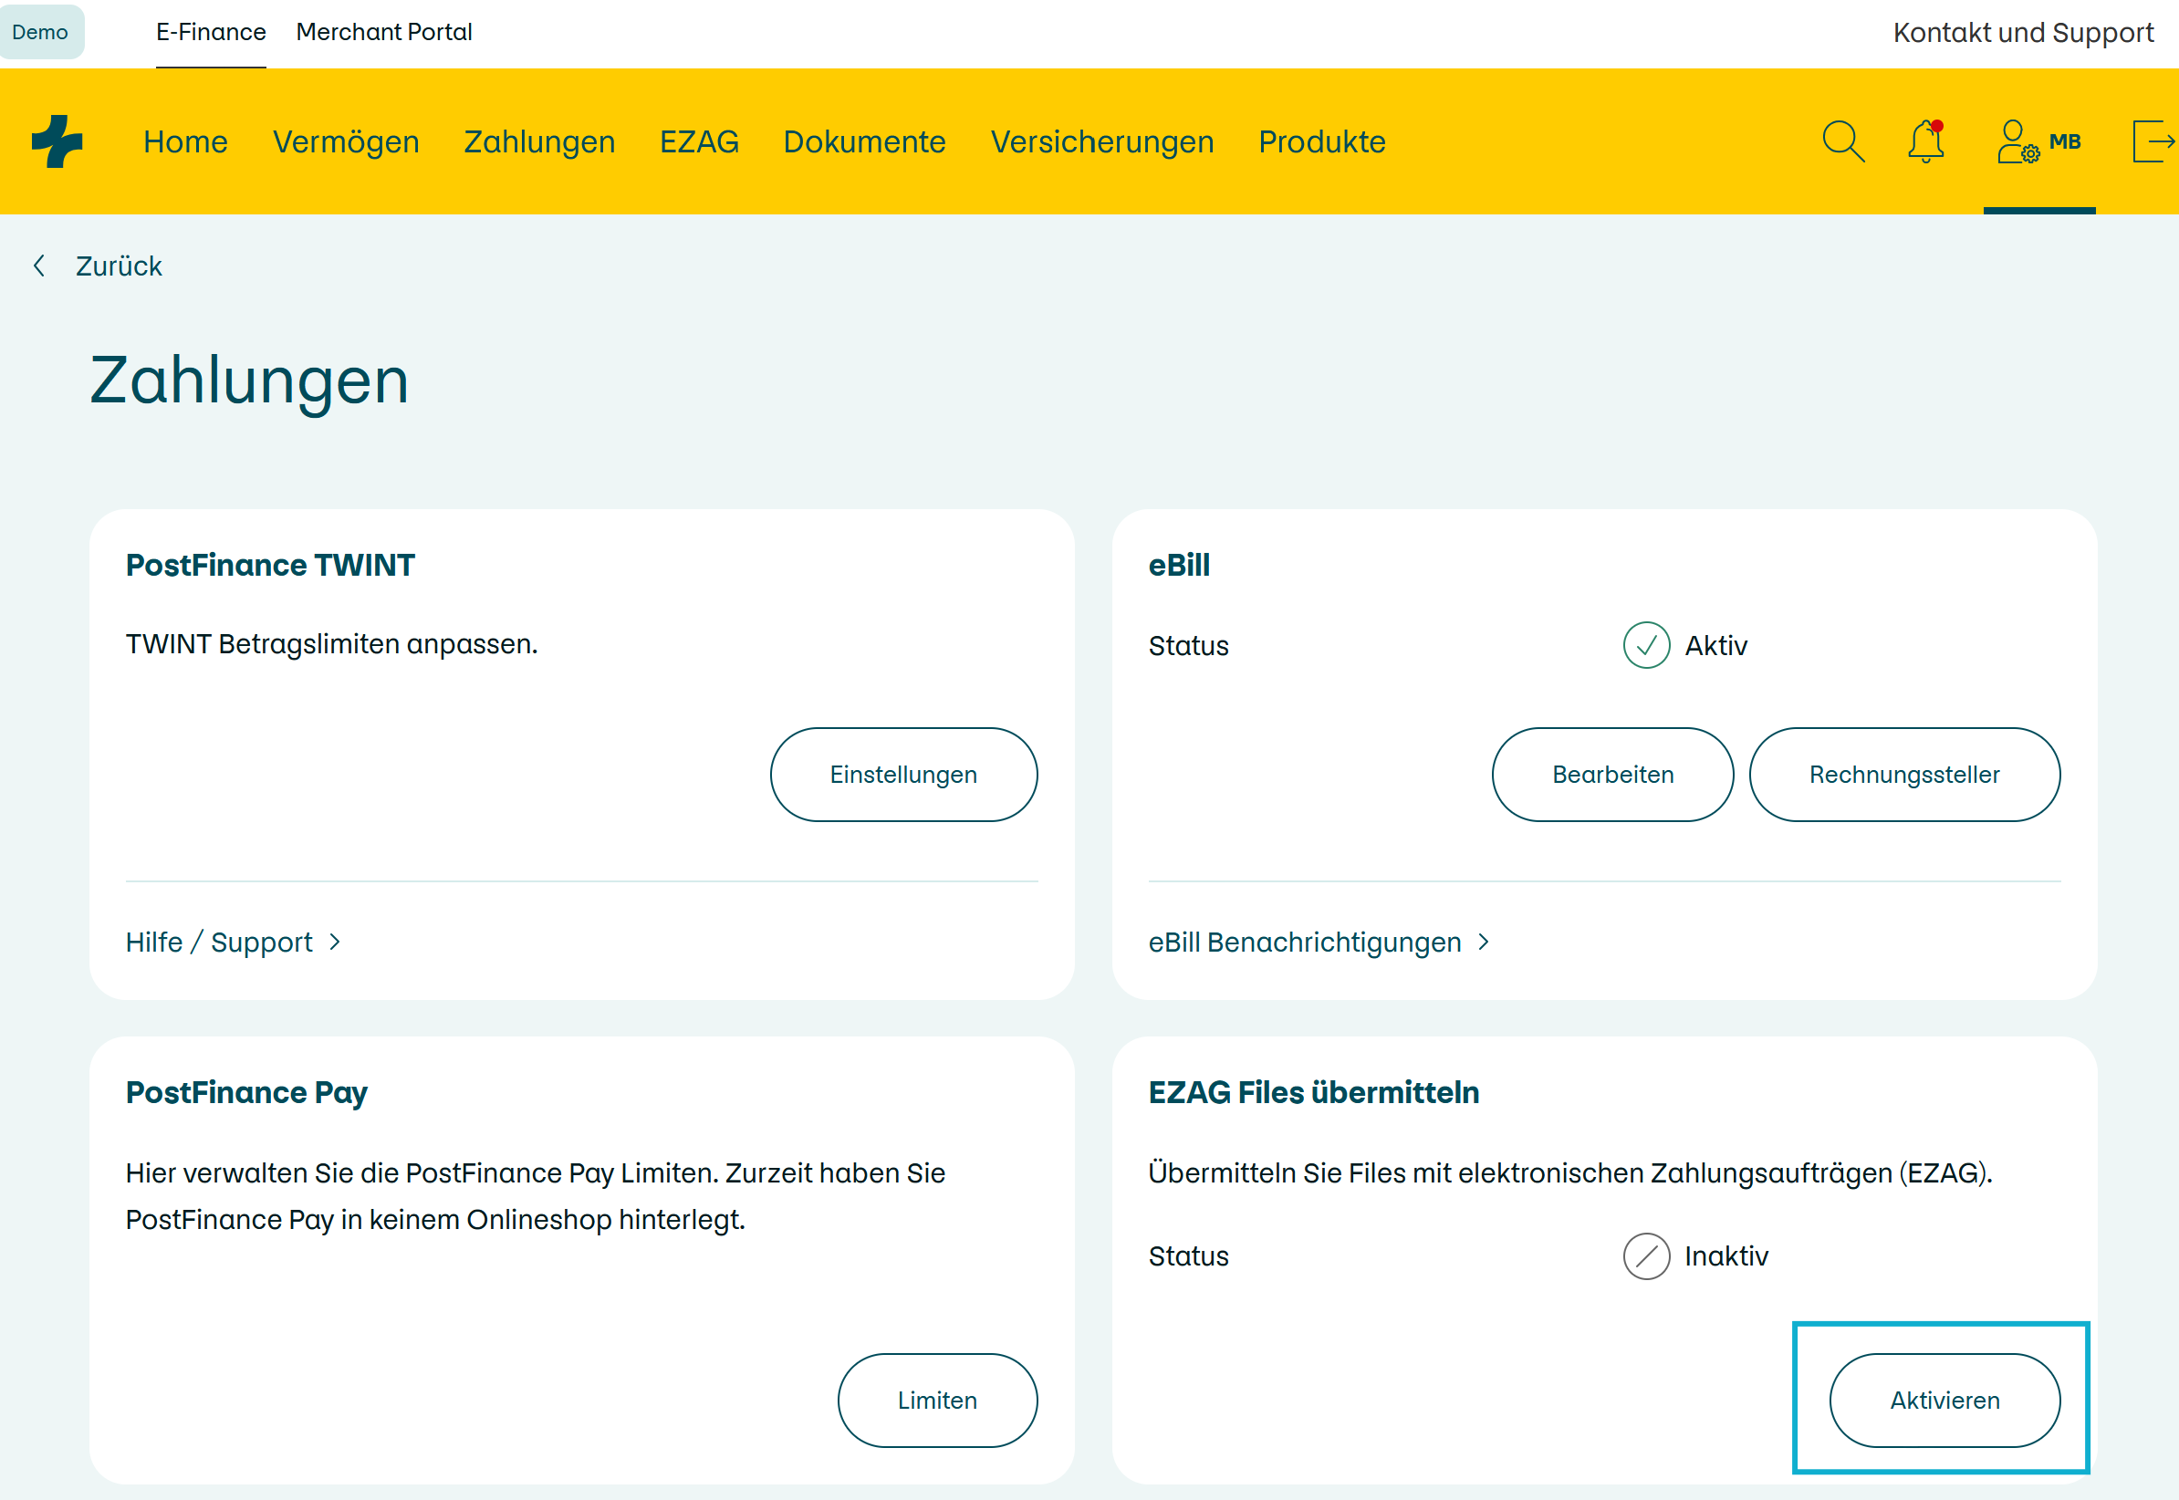Click Aktivieren for EZAG Files
Screen dimensions: 2179x1500
pos(1945,1401)
